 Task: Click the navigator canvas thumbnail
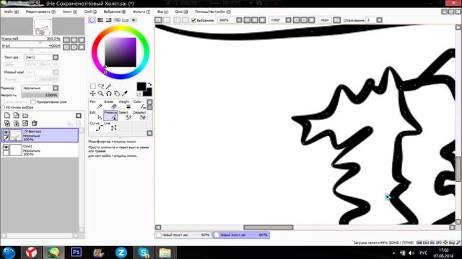(x=43, y=27)
